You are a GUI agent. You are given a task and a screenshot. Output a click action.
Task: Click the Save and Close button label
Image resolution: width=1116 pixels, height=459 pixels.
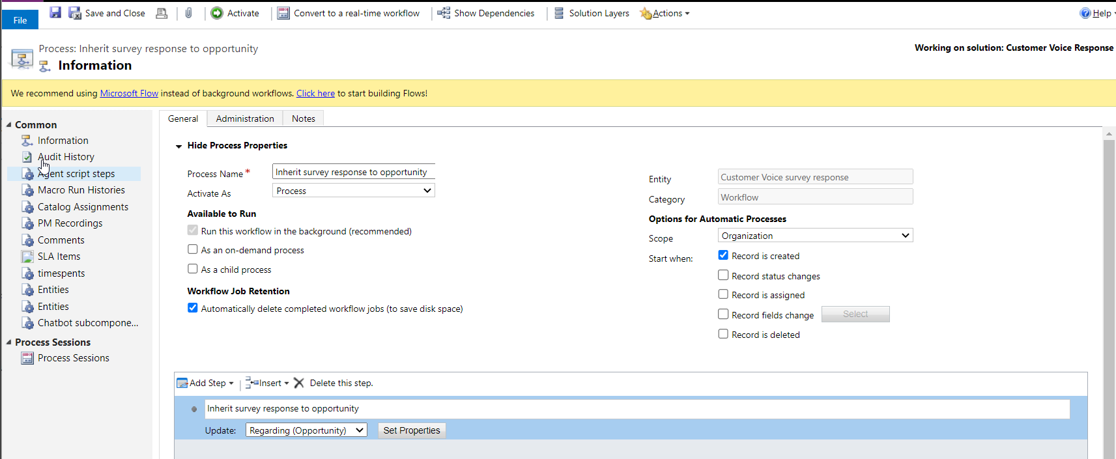[115, 13]
